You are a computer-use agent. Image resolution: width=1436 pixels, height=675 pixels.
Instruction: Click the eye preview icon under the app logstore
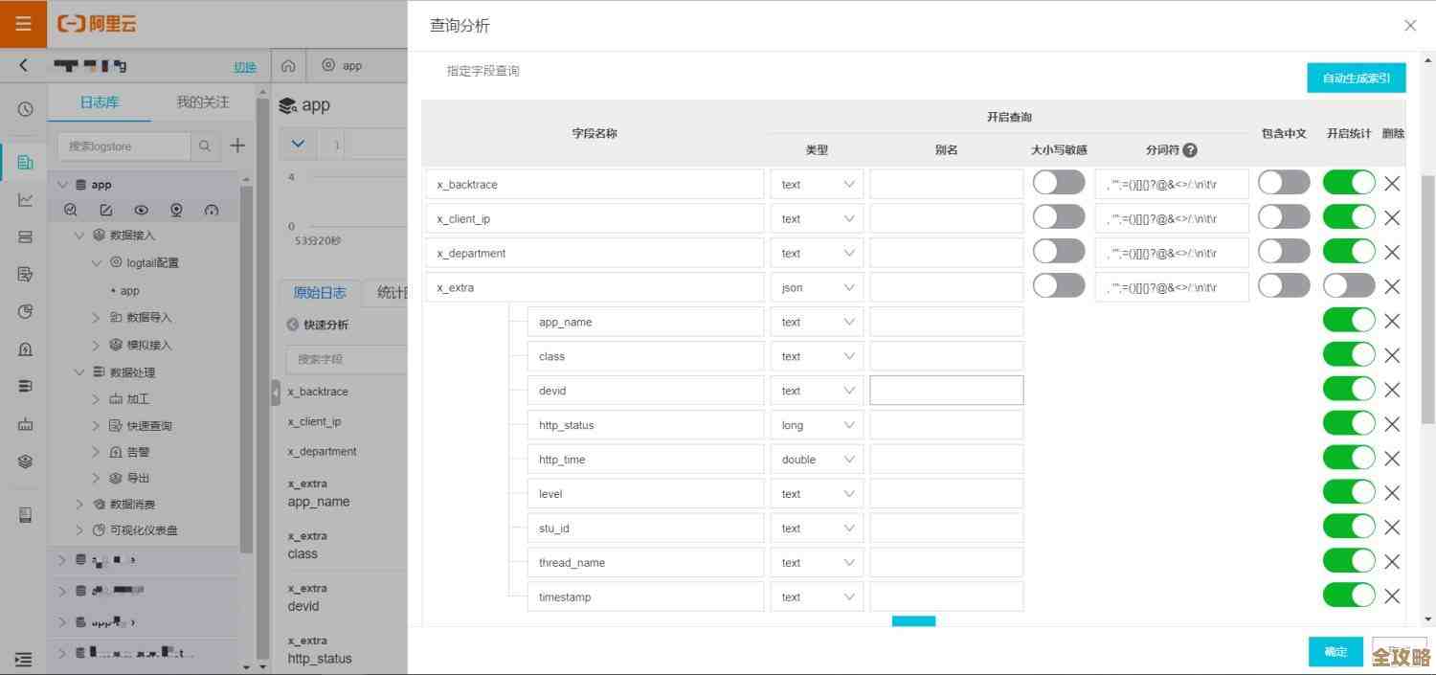point(142,210)
